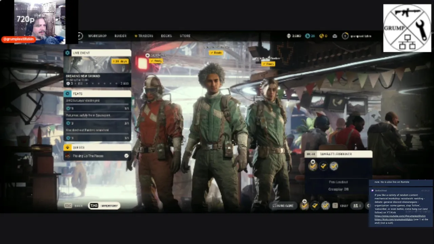The width and height of the screenshot is (434, 244).
Task: Click the QUESTS panel header icon
Action: click(67, 147)
